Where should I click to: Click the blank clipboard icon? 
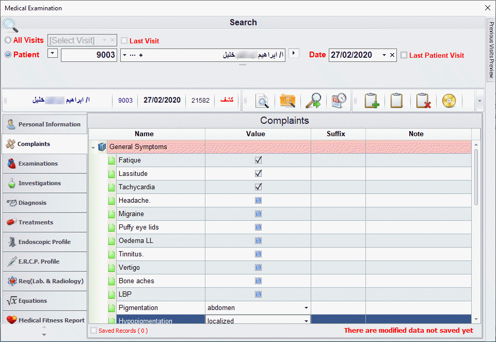[x=396, y=101]
